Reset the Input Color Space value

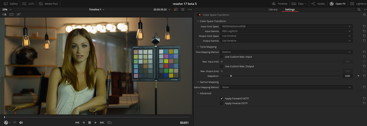click(x=364, y=26)
